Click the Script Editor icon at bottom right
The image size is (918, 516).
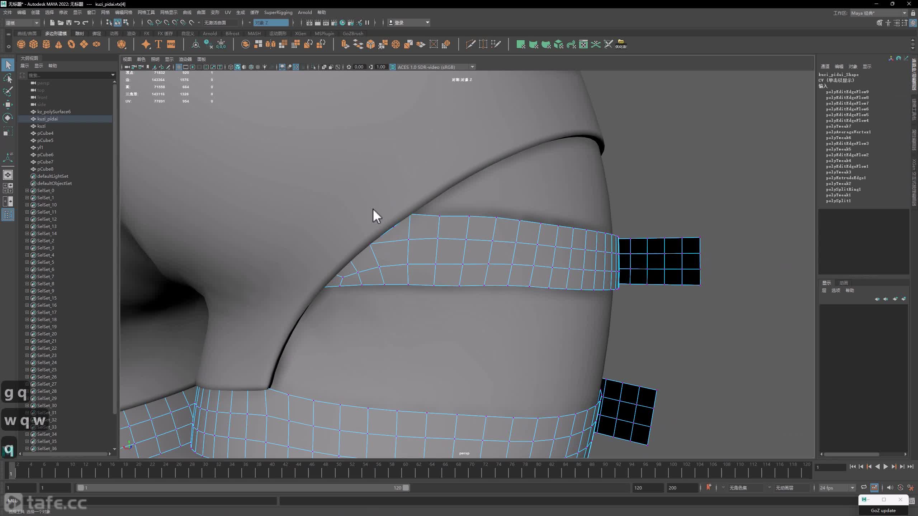[912, 501]
